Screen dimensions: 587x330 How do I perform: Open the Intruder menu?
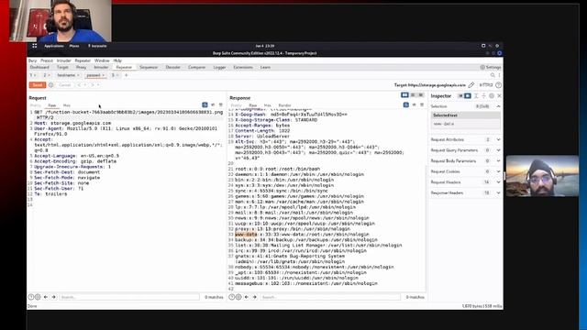point(63,60)
